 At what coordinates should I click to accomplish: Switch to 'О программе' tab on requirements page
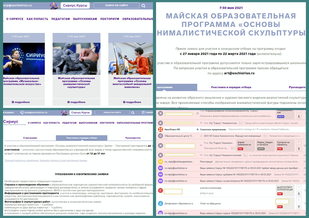click(x=30, y=138)
